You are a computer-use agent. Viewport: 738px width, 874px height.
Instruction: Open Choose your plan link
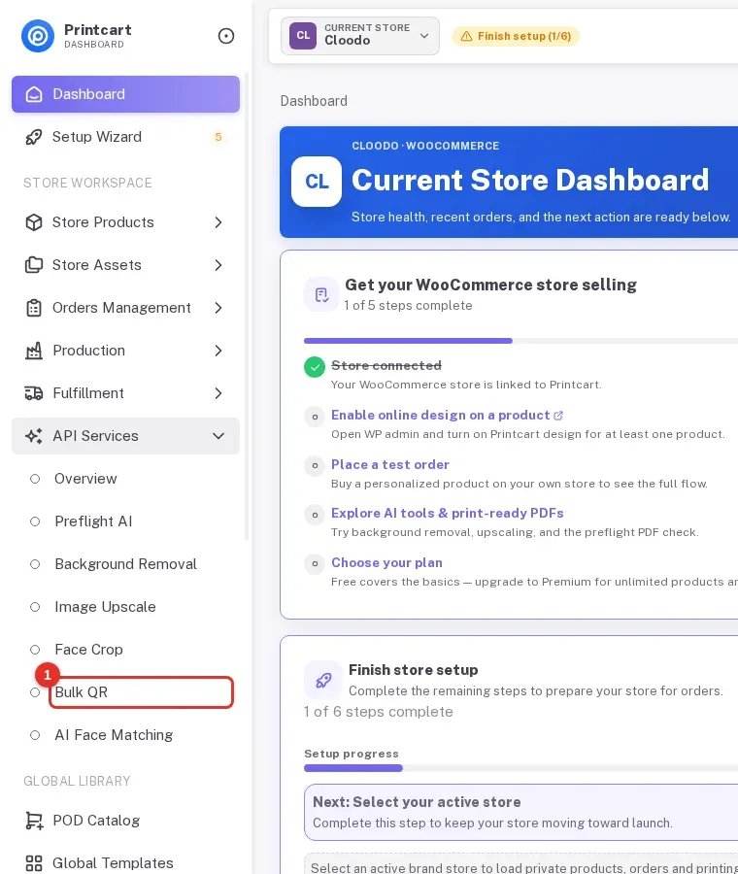pos(386,563)
